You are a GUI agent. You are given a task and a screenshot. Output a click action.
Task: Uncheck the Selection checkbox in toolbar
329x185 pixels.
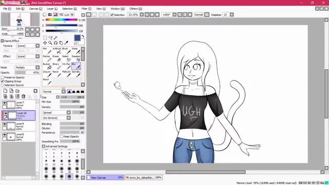point(112,15)
